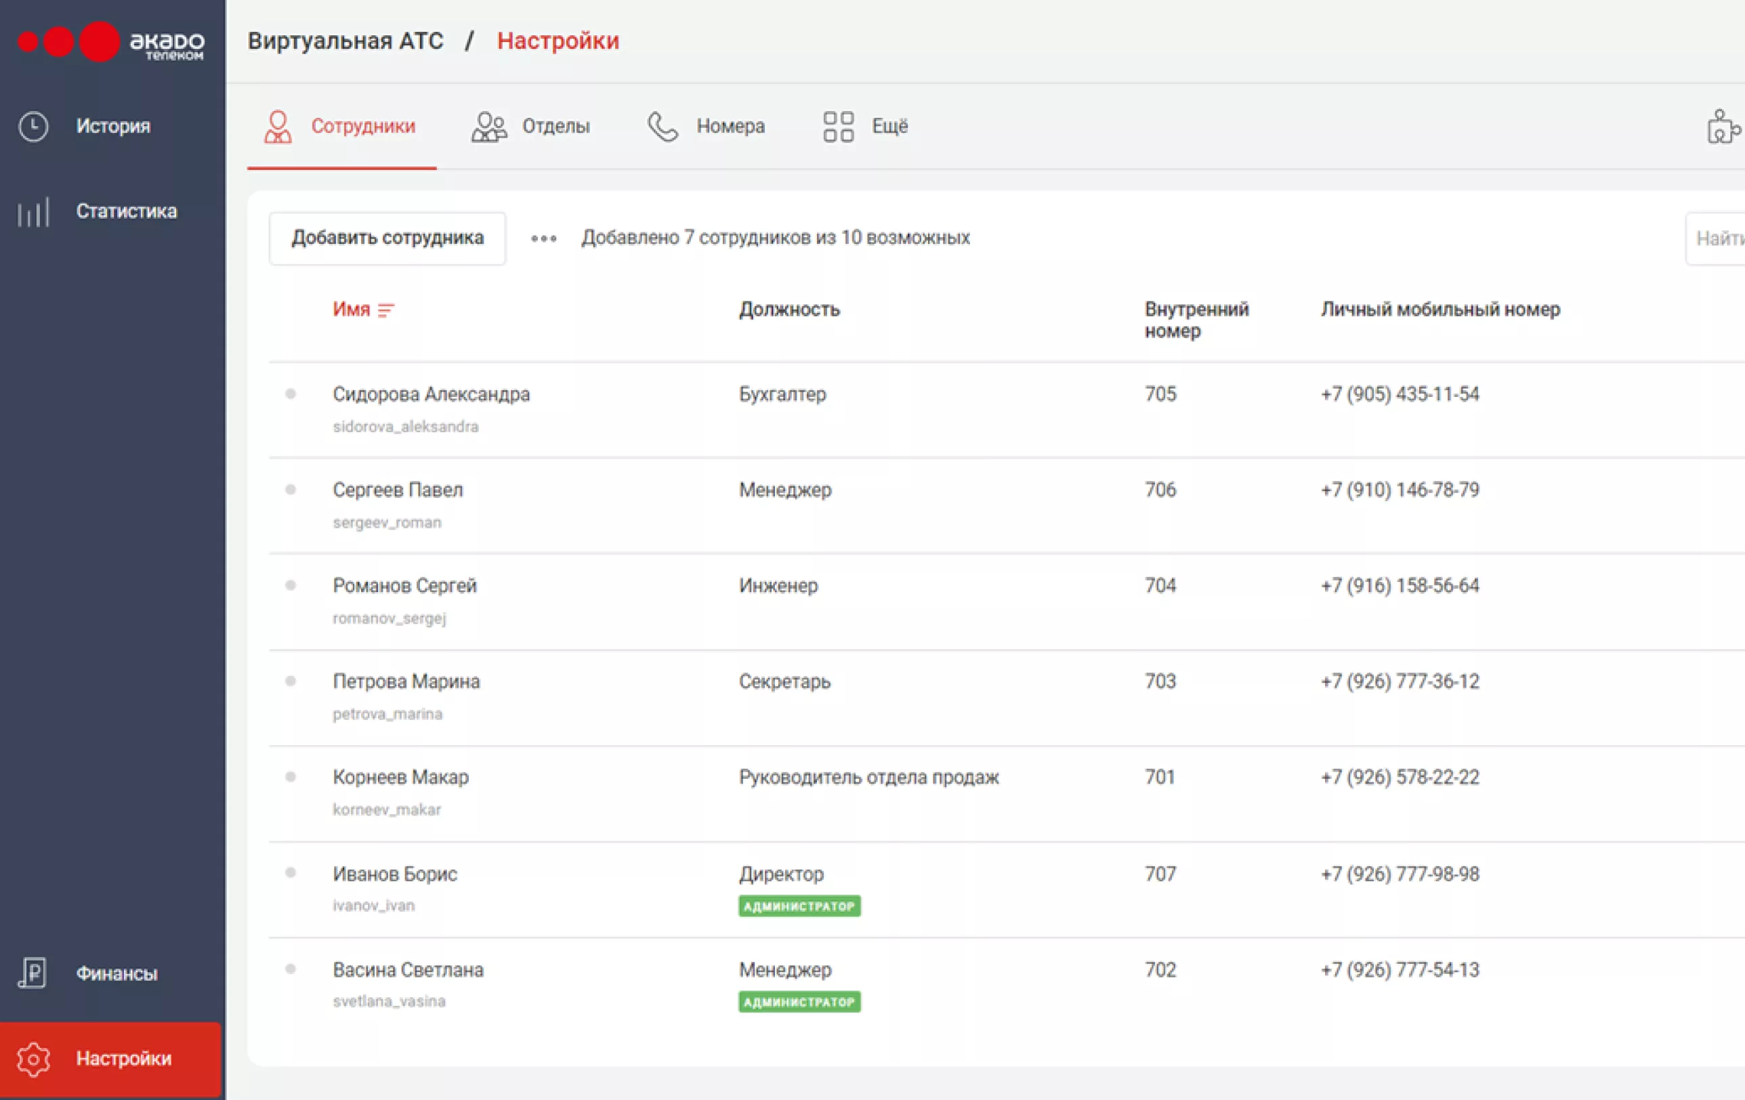This screenshot has width=1745, height=1100.
Task: Click the Сотрудники person icon
Action: coord(278,126)
